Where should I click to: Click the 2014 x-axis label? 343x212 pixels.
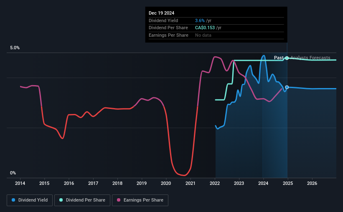pyautogui.click(x=20, y=183)
